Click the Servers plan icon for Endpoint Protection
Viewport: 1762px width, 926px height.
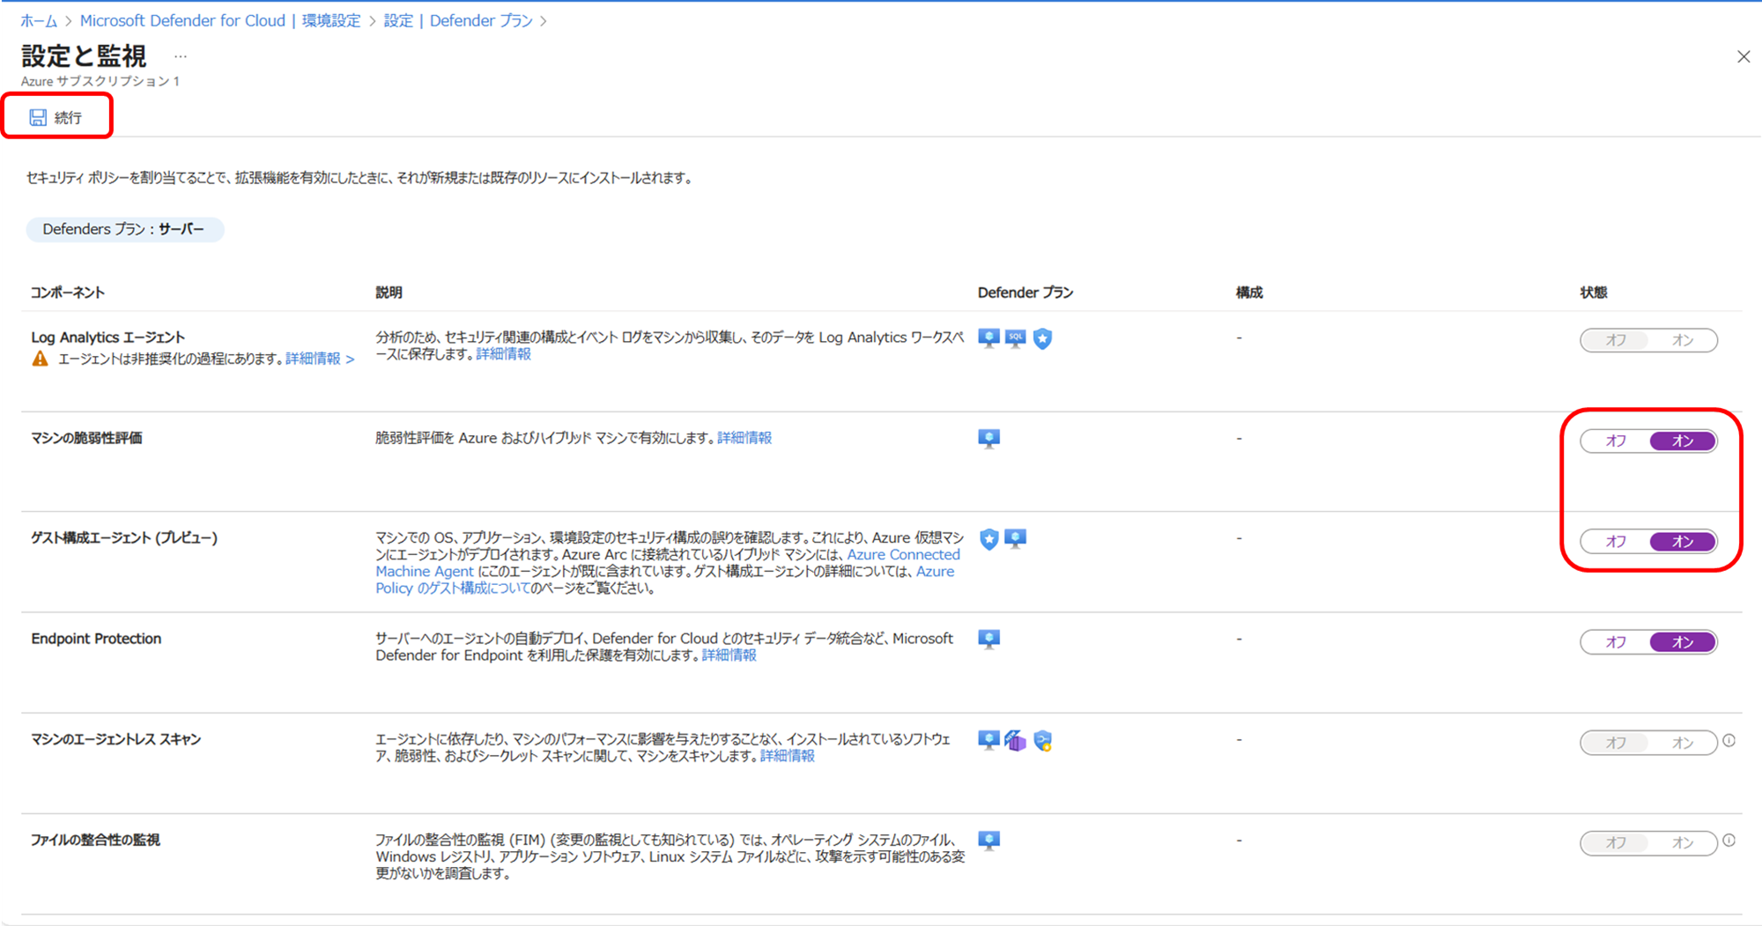pyautogui.click(x=989, y=640)
